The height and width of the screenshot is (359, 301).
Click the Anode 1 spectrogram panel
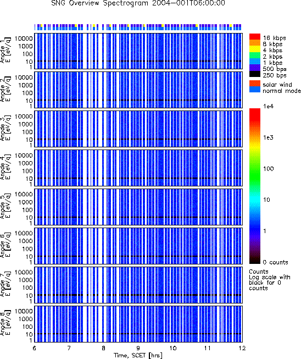tap(138, 51)
